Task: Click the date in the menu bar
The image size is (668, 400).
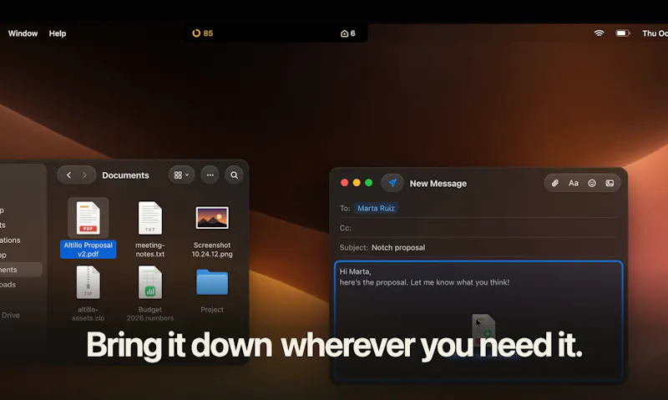Action: click(x=655, y=33)
